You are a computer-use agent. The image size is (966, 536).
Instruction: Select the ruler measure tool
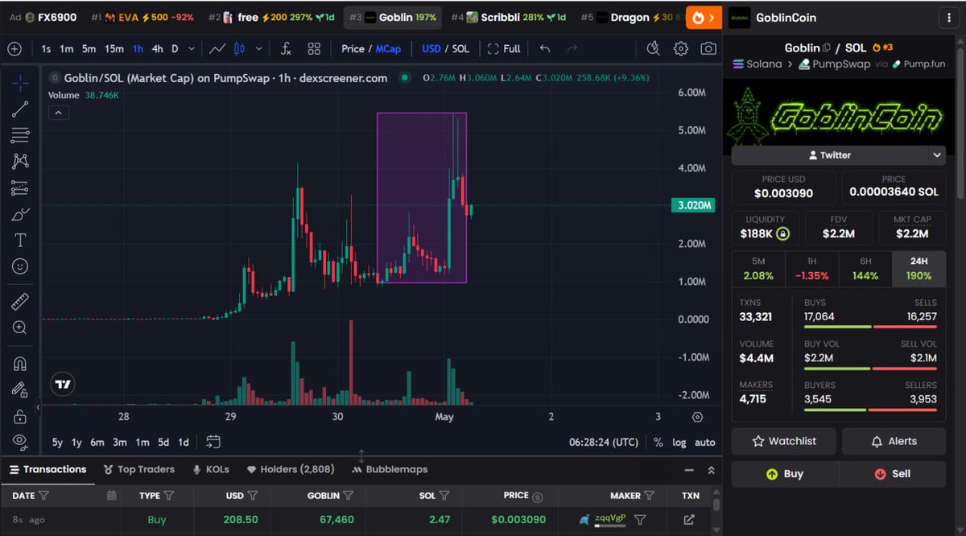(x=20, y=302)
